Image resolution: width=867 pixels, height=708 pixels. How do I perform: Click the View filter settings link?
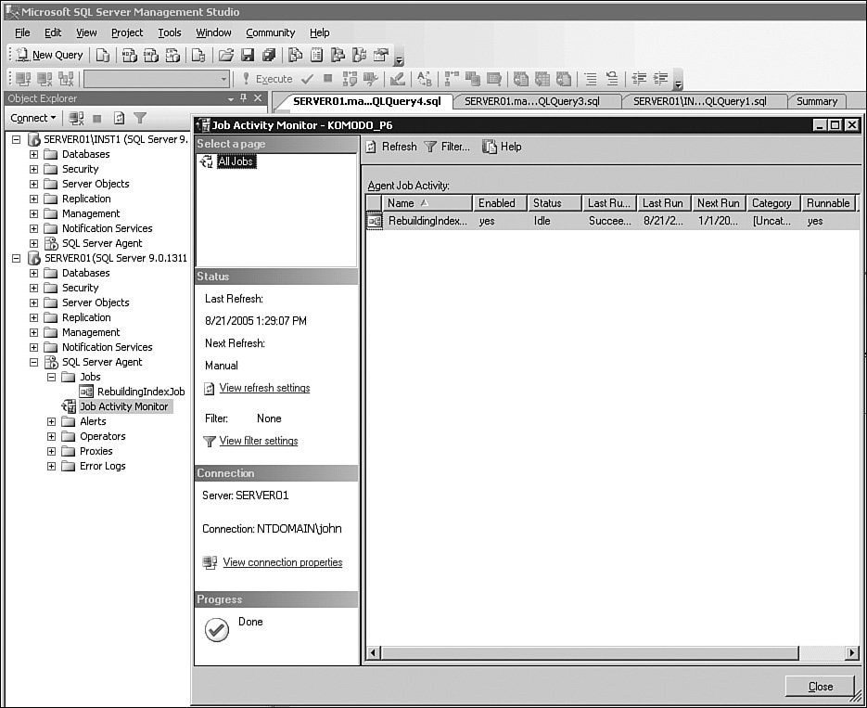(x=258, y=441)
